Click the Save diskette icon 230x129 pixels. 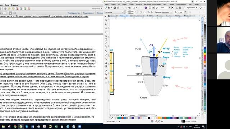pyautogui.click(x=115, y=8)
